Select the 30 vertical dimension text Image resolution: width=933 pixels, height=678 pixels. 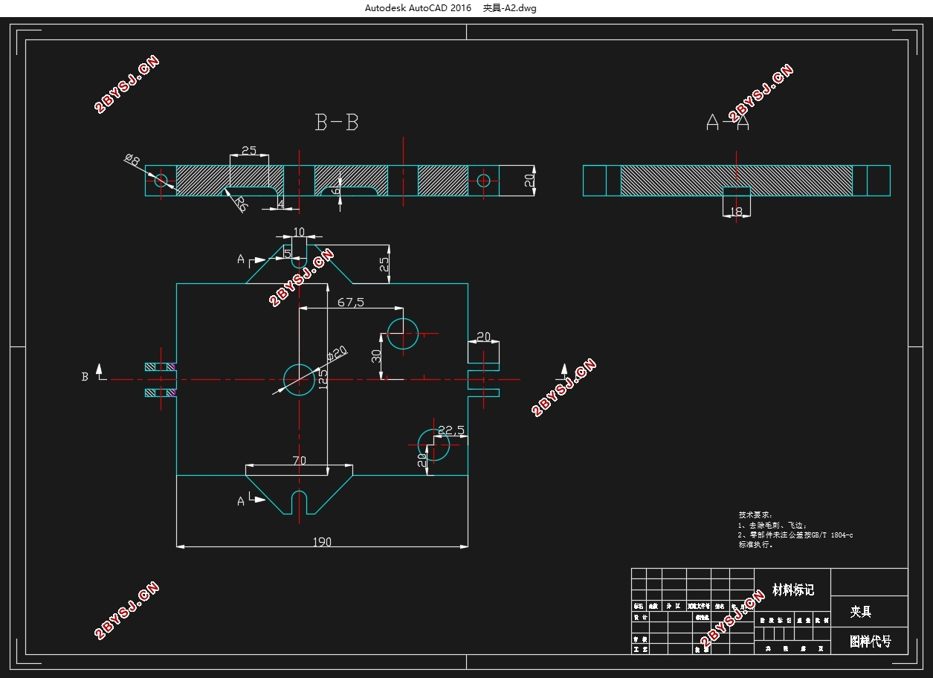coord(376,356)
